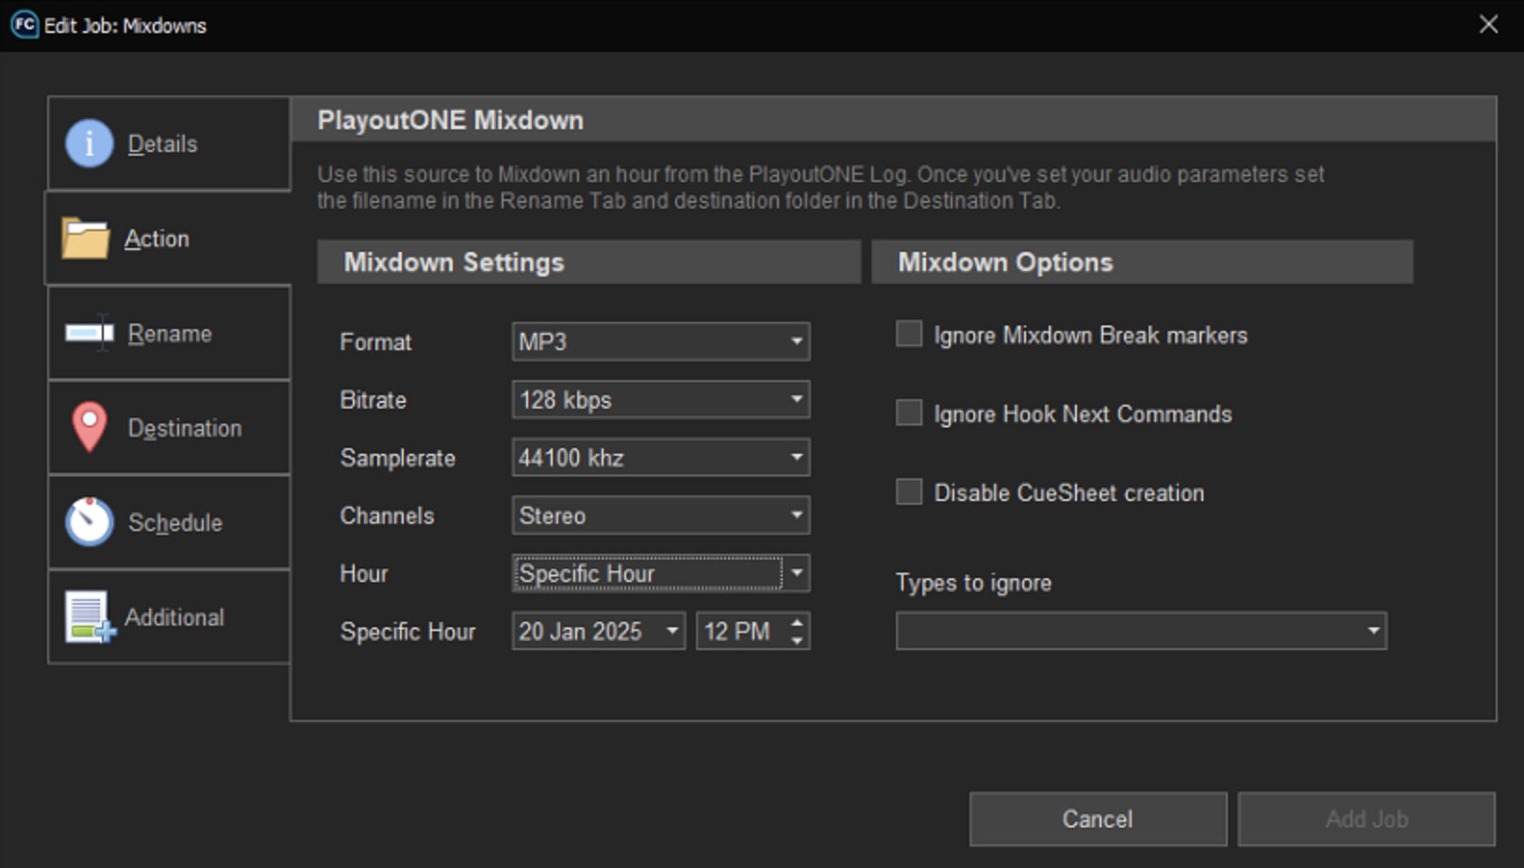Viewport: 1524px width, 868px height.
Task: Click the Samplerate label
Action: click(398, 459)
